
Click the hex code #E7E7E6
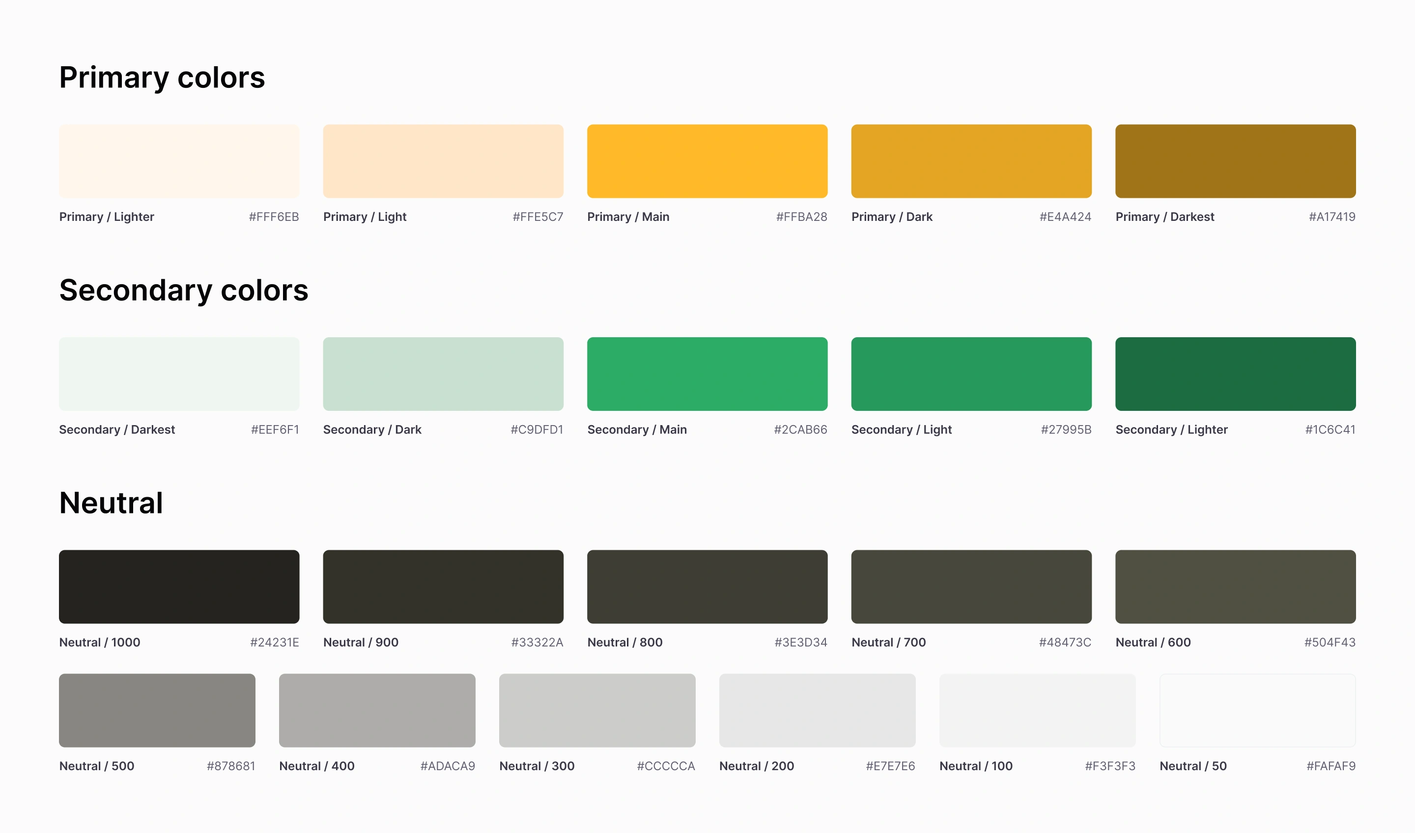[890, 766]
